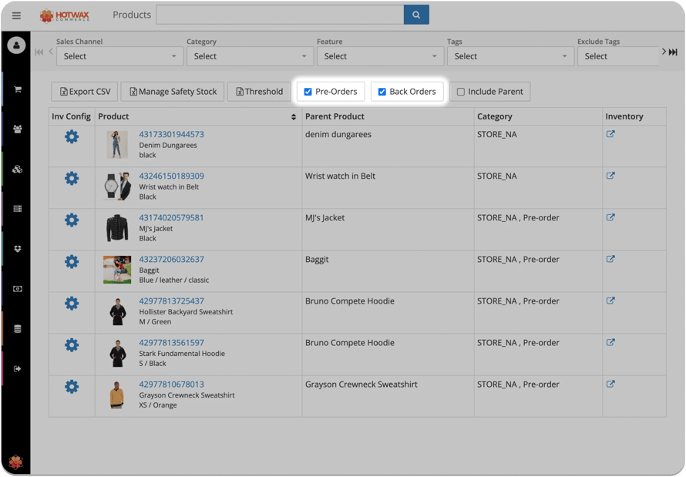
Task: Jump to first filter with skip-back arrow
Action: point(39,52)
